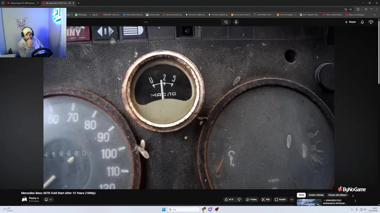The height and width of the screenshot is (213, 380).
Task: Open the weather widget on the taskbar
Action: coord(8,209)
